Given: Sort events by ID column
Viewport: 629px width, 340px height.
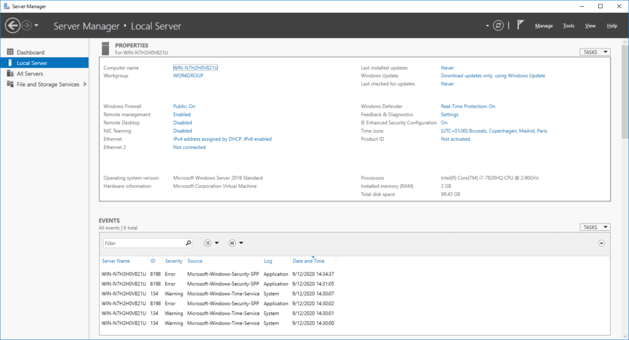Looking at the screenshot, I should pyautogui.click(x=153, y=261).
